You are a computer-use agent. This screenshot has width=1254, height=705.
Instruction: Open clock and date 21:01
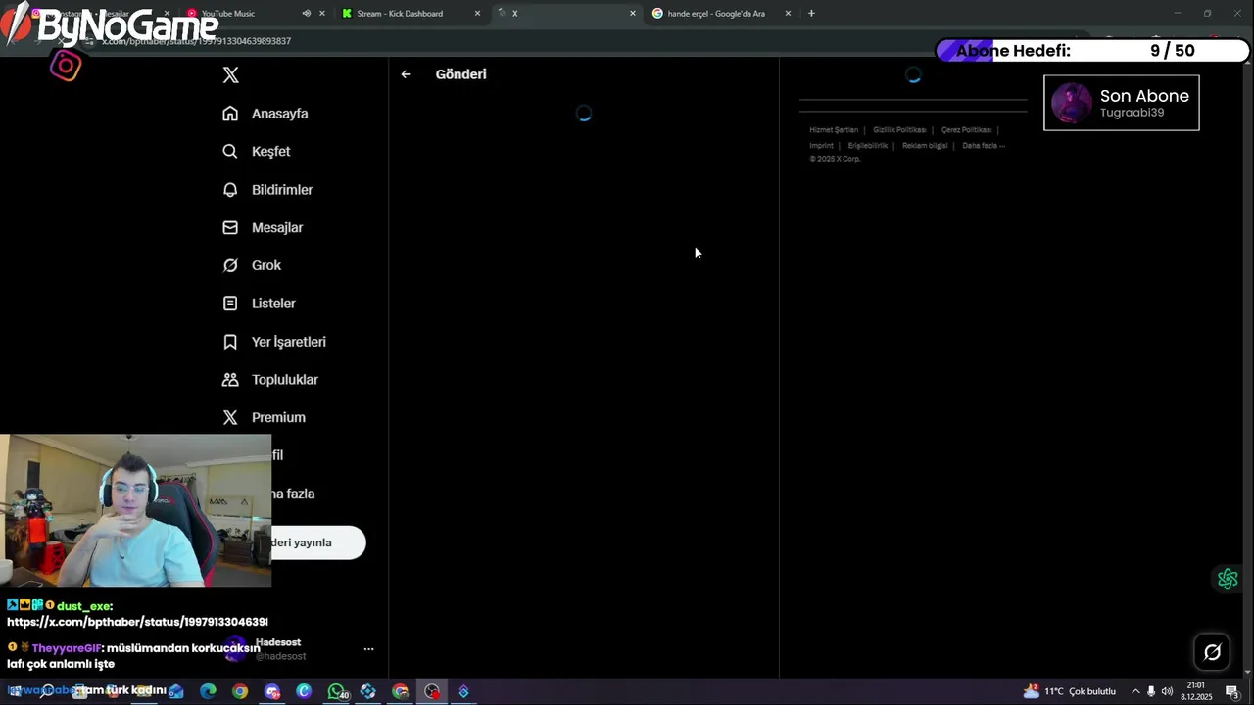[x=1196, y=691]
